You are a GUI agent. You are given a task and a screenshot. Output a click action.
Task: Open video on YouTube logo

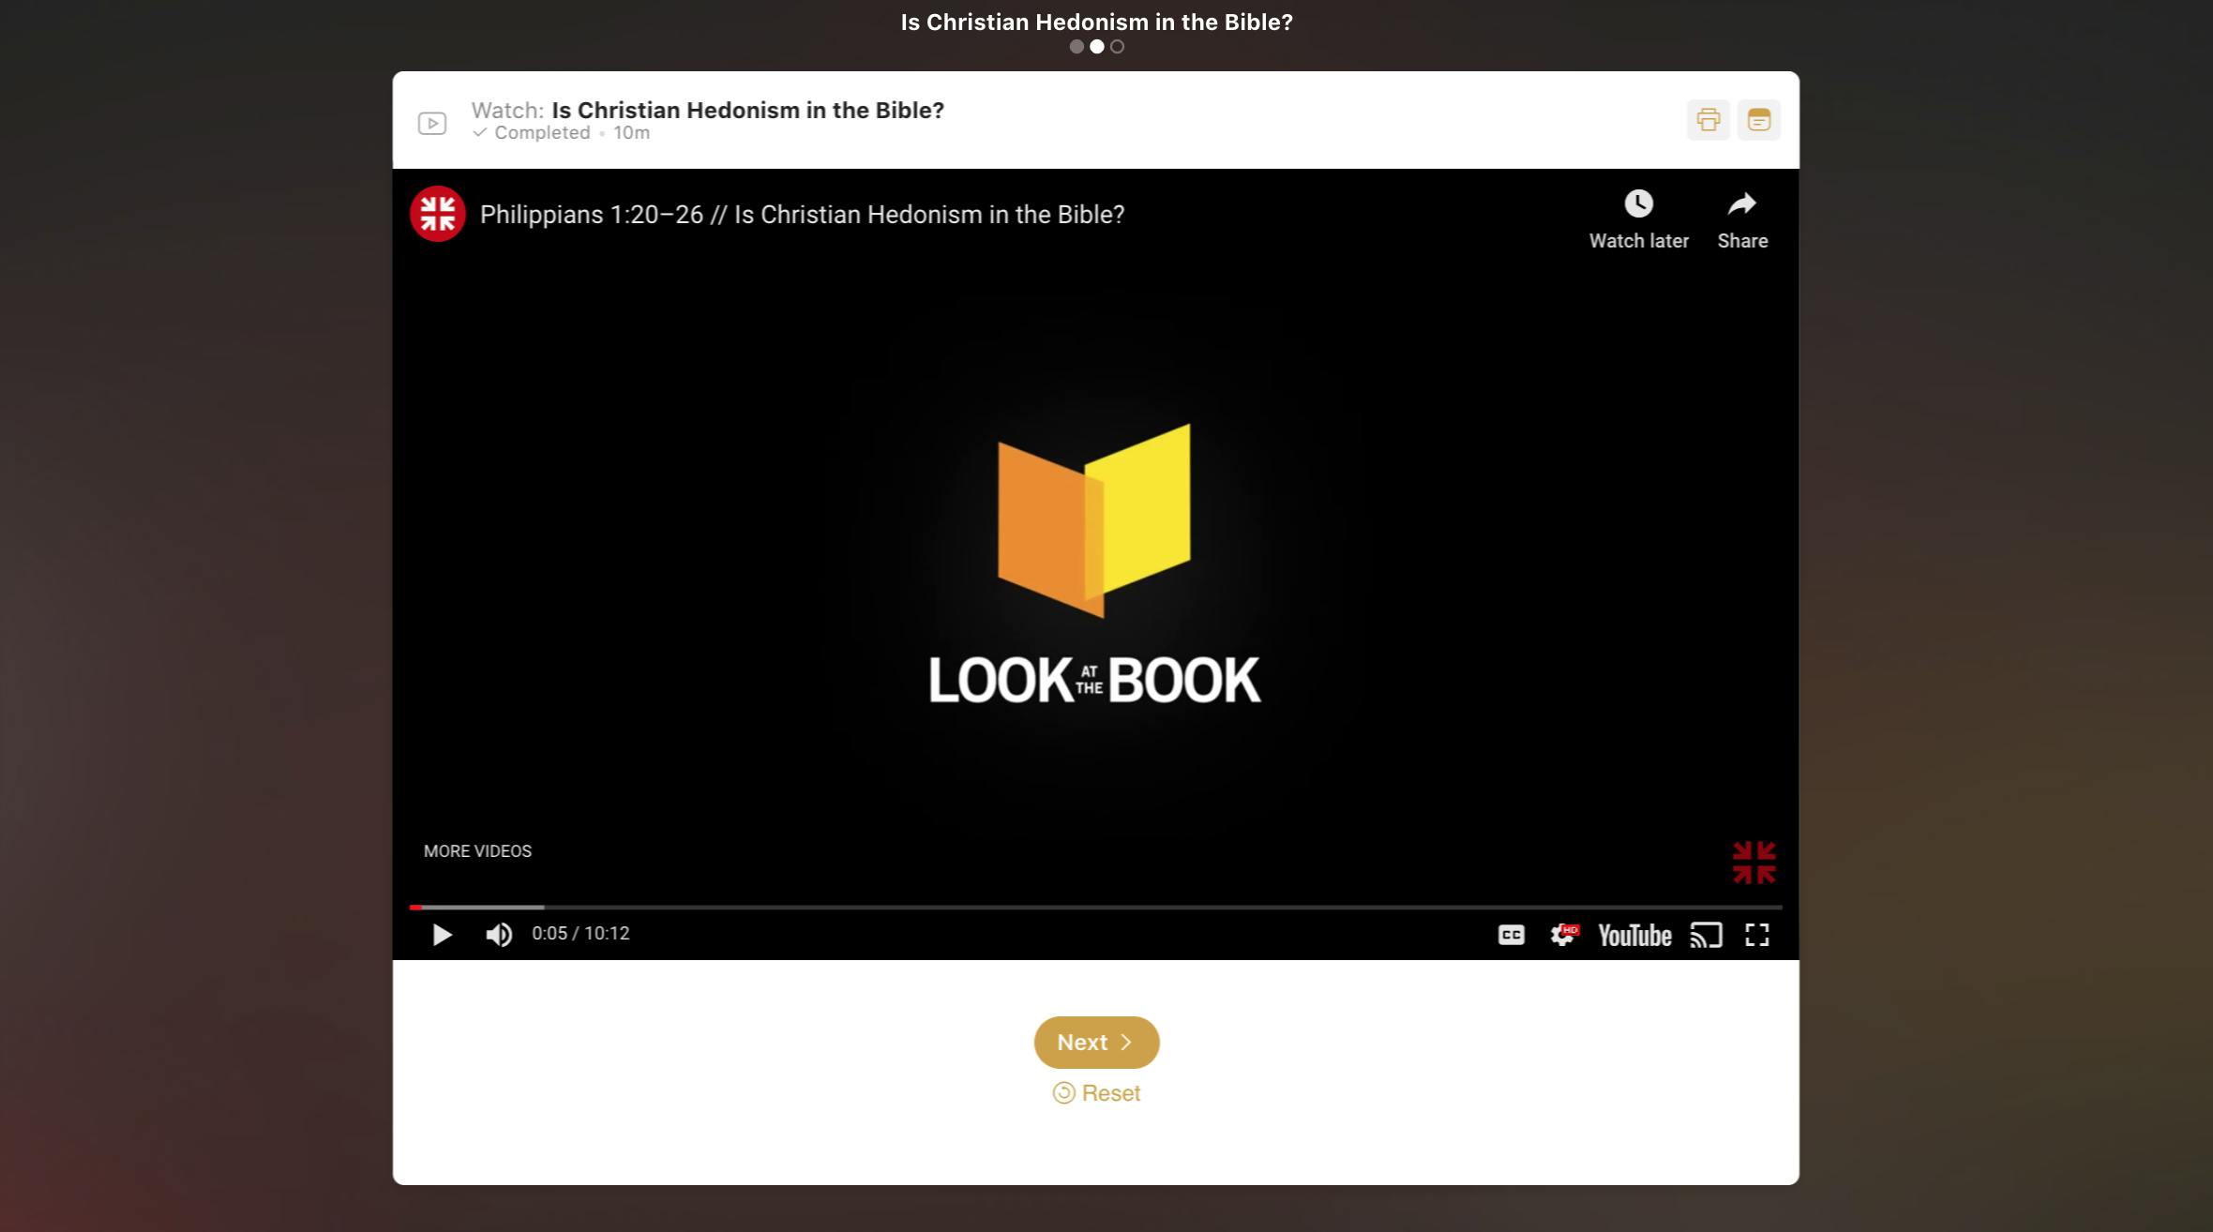1634,936
